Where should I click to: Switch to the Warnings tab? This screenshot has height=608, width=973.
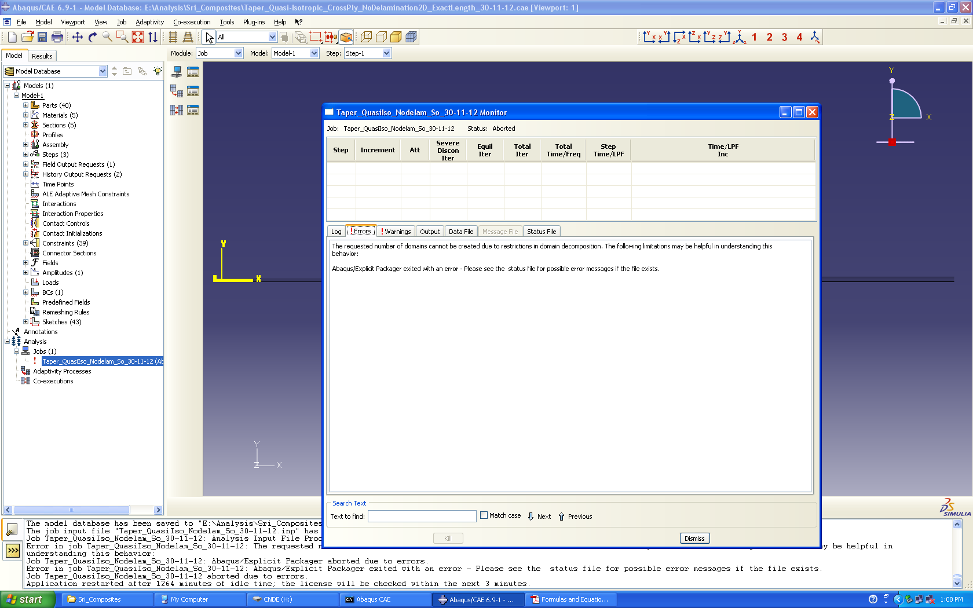pos(396,232)
